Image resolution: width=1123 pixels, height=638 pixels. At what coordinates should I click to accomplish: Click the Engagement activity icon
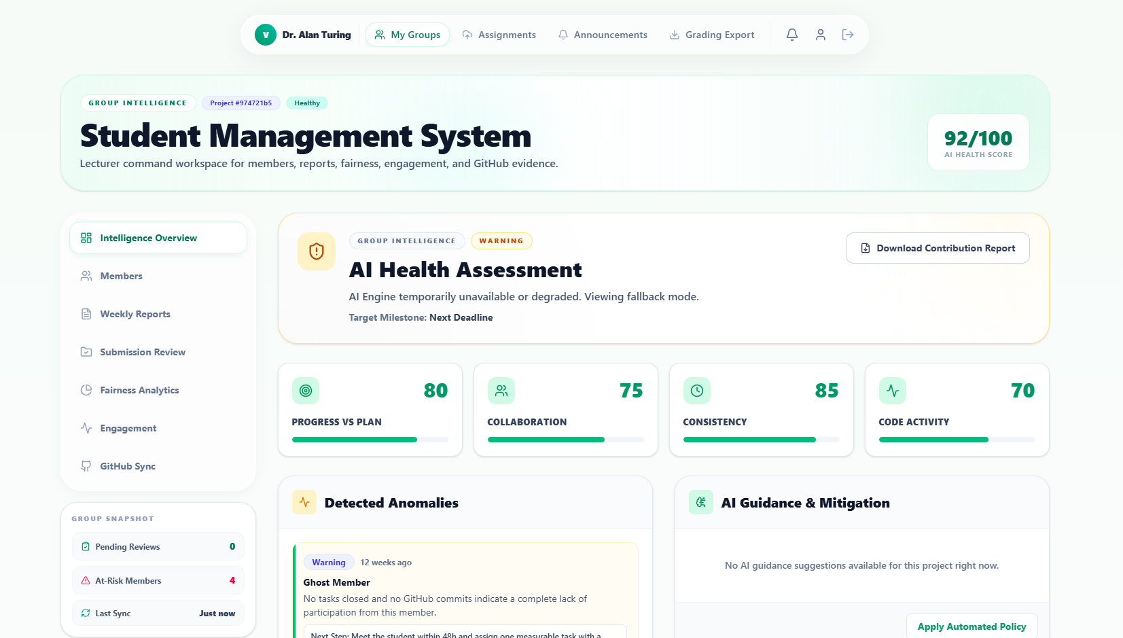(x=86, y=428)
